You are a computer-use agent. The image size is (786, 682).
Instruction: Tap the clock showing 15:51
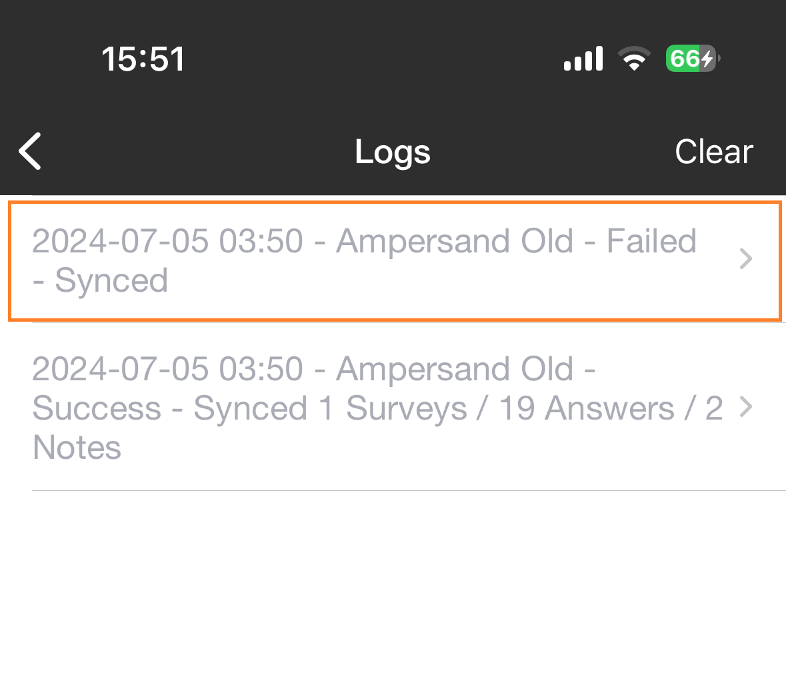143,59
